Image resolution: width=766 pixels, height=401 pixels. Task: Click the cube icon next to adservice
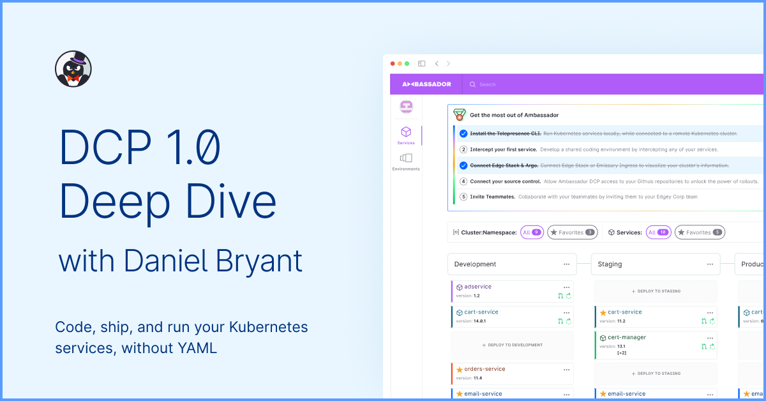(459, 287)
